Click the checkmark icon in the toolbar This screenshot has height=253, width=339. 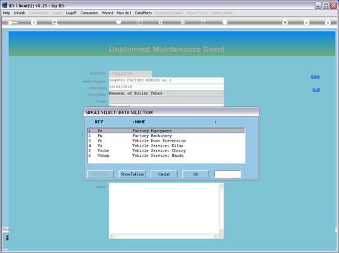(x=306, y=22)
